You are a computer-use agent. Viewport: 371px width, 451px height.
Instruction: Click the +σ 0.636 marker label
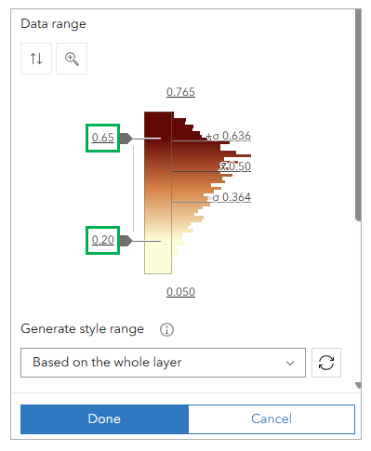[x=229, y=136]
